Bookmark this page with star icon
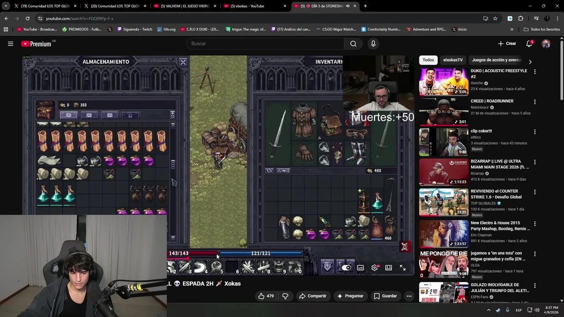564x317 pixels. click(x=495, y=18)
